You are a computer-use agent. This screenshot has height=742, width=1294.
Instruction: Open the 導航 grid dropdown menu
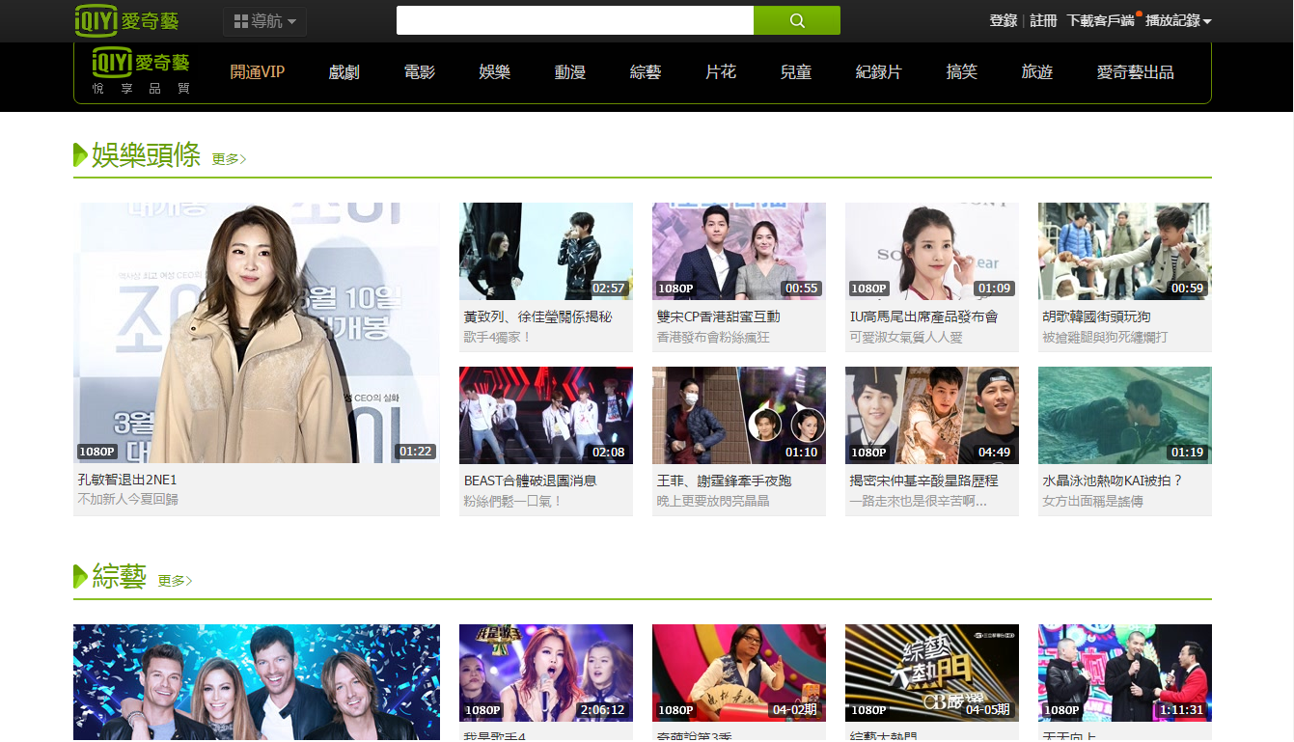point(264,21)
